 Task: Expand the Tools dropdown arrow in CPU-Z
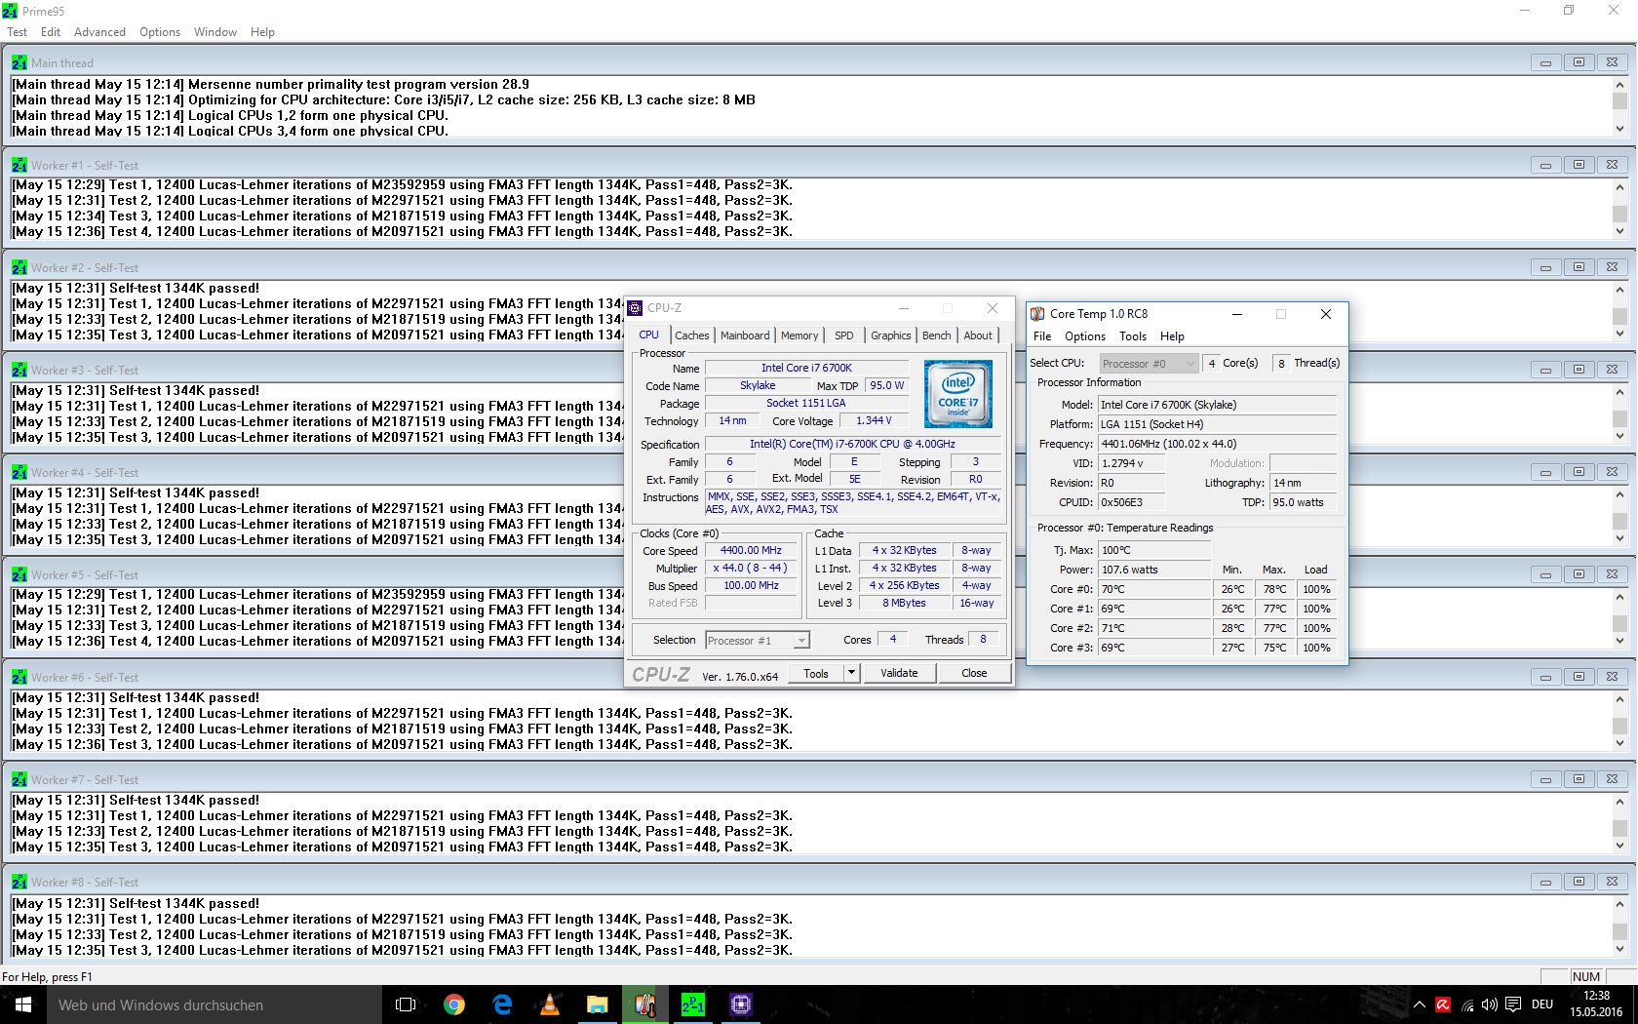[x=851, y=673]
